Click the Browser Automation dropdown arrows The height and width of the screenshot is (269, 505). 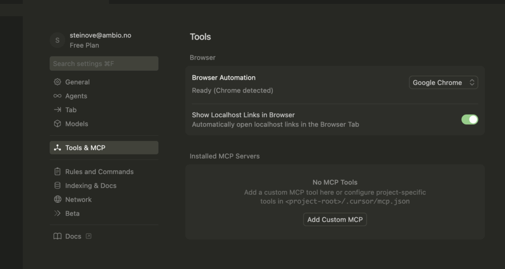[472, 83]
